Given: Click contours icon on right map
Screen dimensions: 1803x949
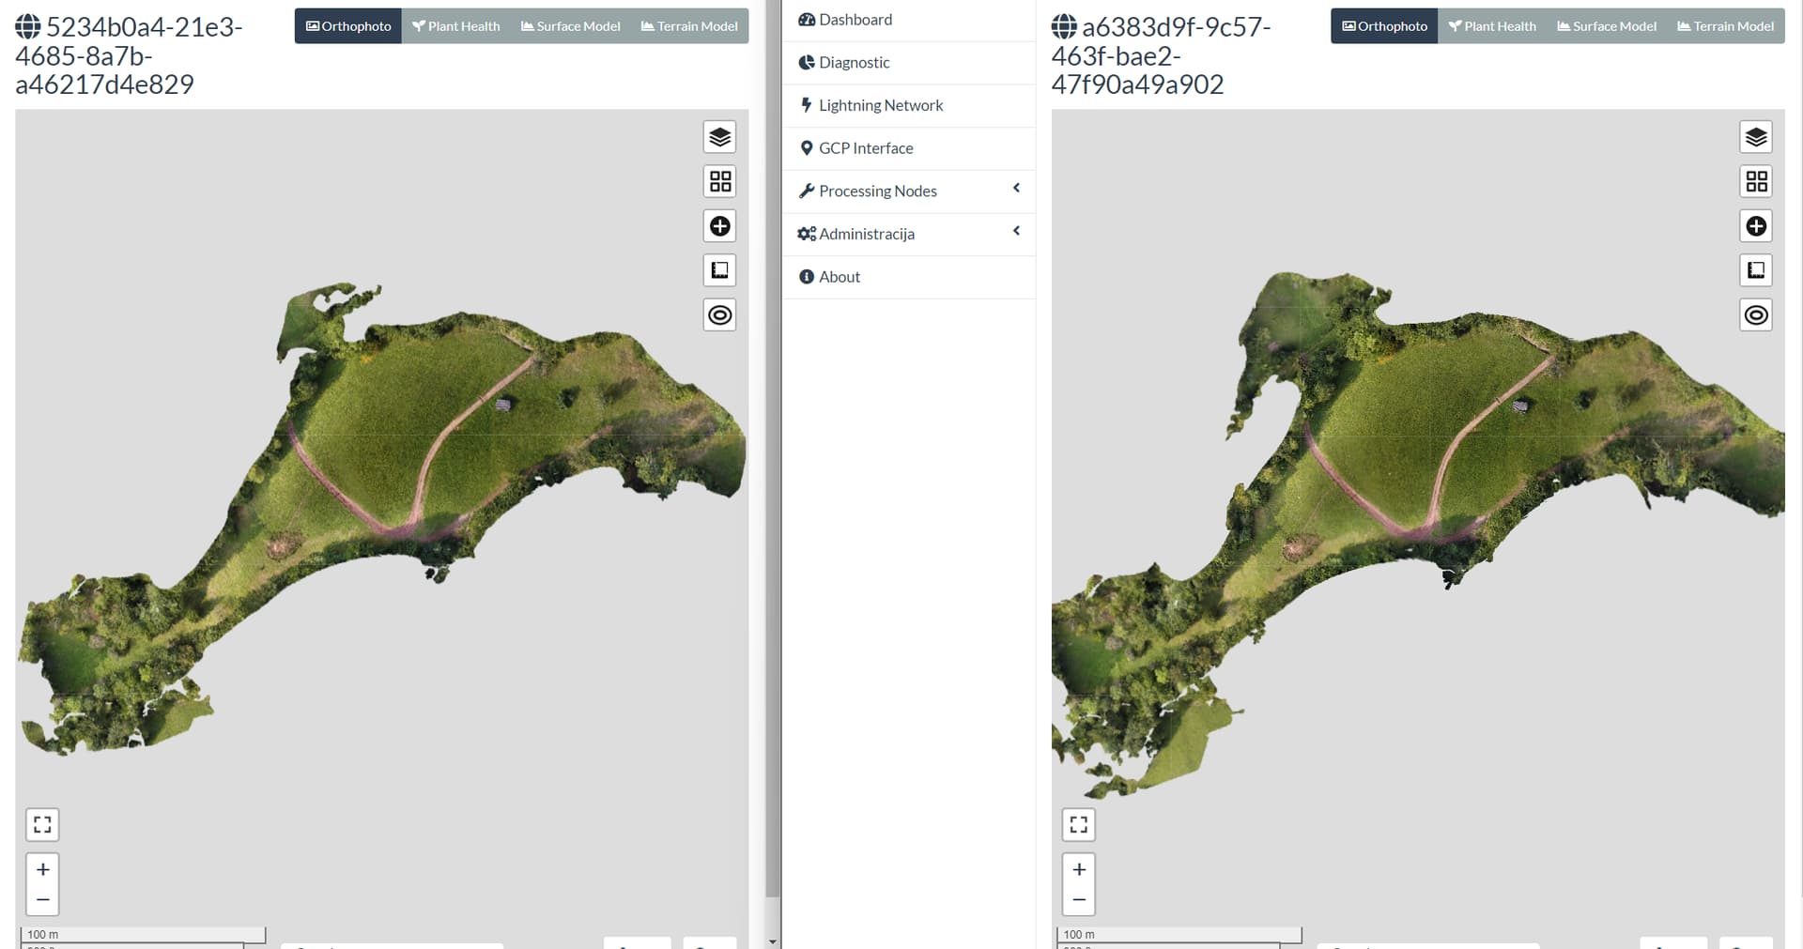Looking at the screenshot, I should tap(1755, 315).
